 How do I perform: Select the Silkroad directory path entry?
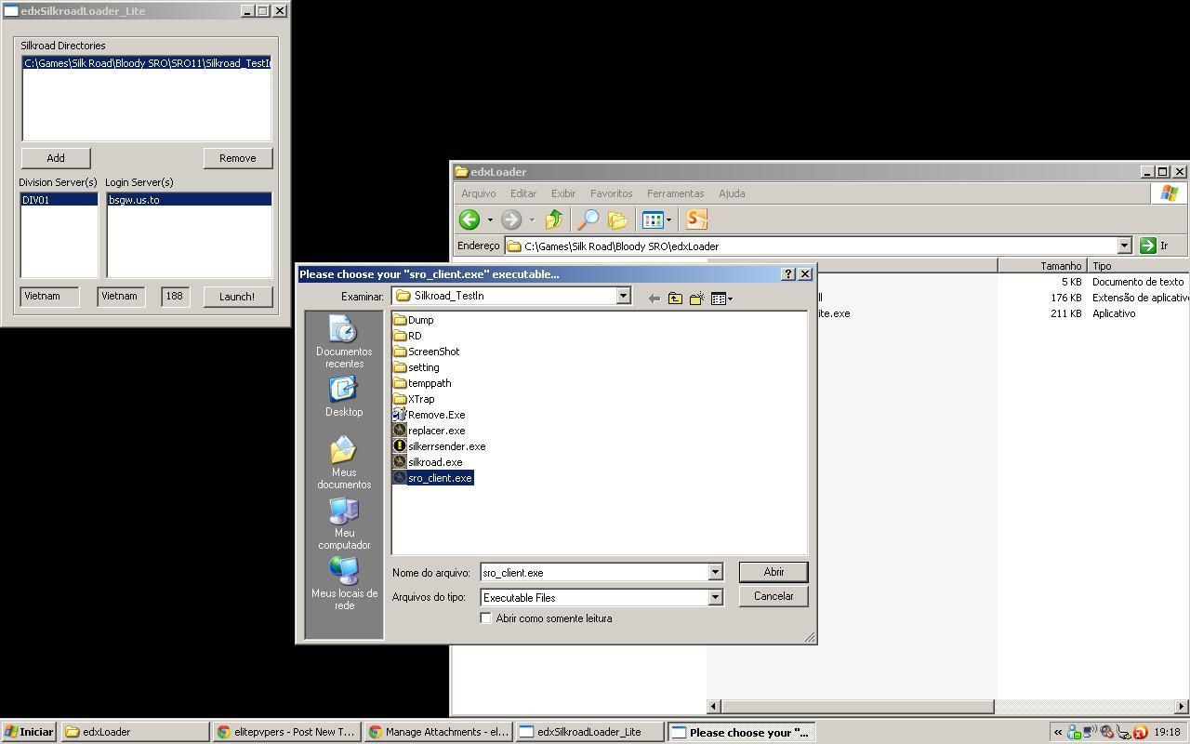point(146,63)
